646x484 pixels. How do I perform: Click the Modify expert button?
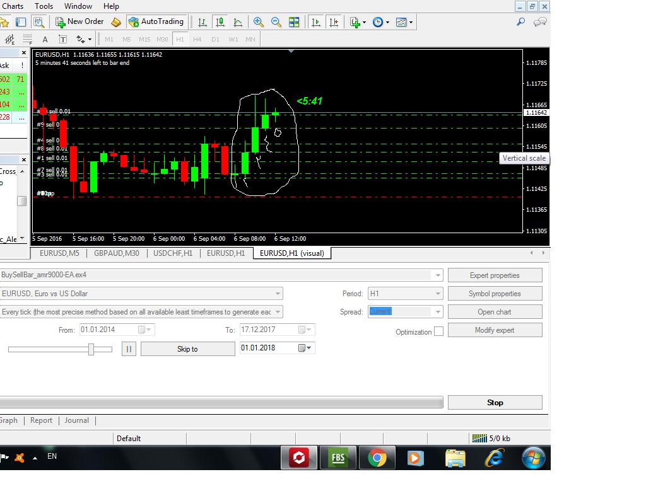[x=495, y=330]
